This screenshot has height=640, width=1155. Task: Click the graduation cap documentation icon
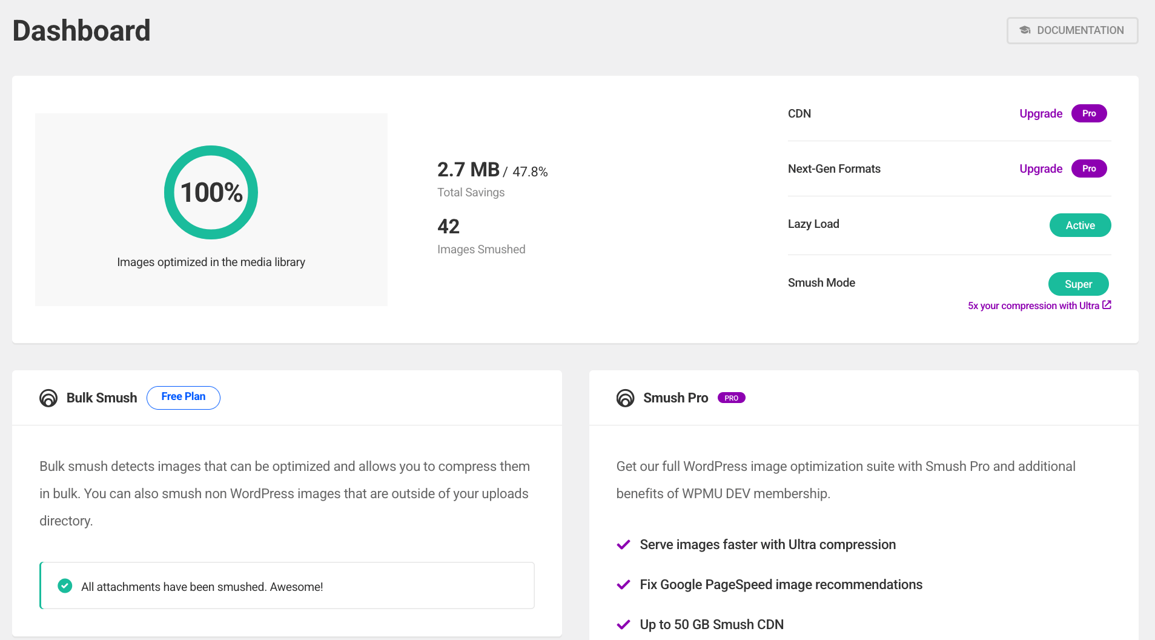(x=1025, y=30)
